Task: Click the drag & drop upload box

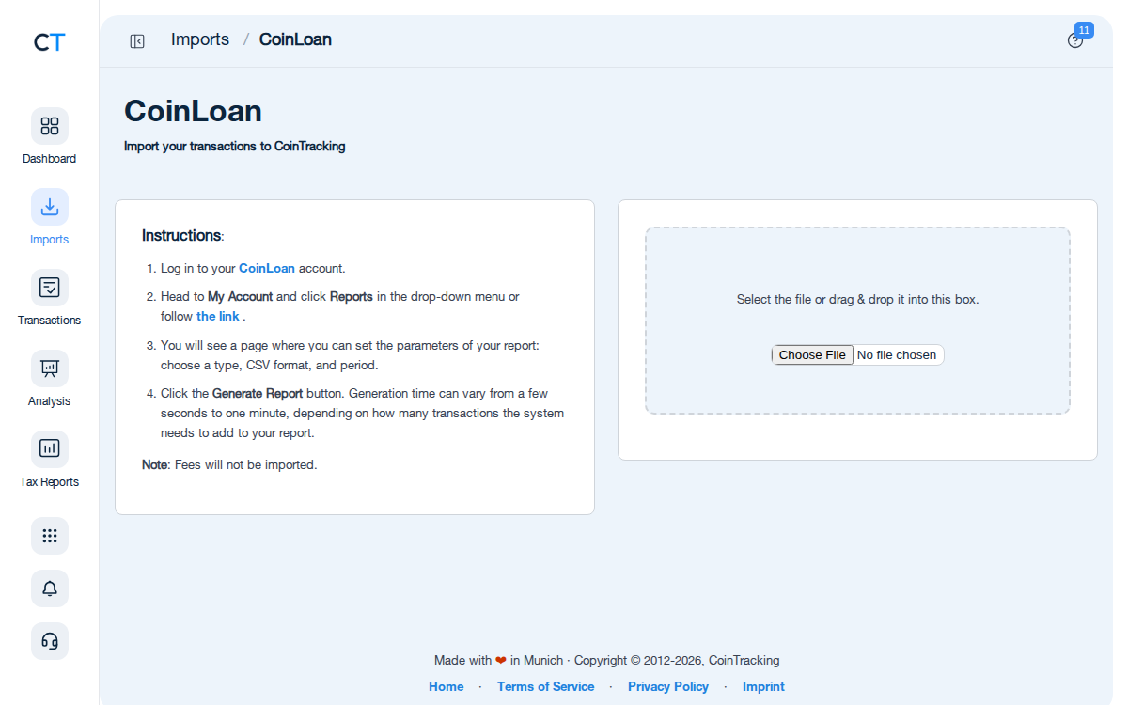Action: (857, 321)
